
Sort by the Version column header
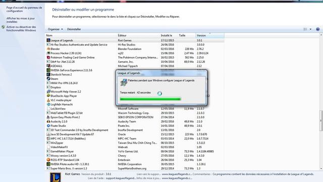[x=210, y=35]
